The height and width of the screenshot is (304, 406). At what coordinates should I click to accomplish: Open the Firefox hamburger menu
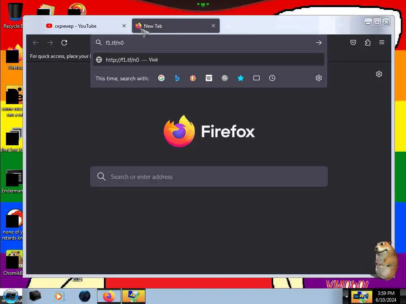click(382, 42)
